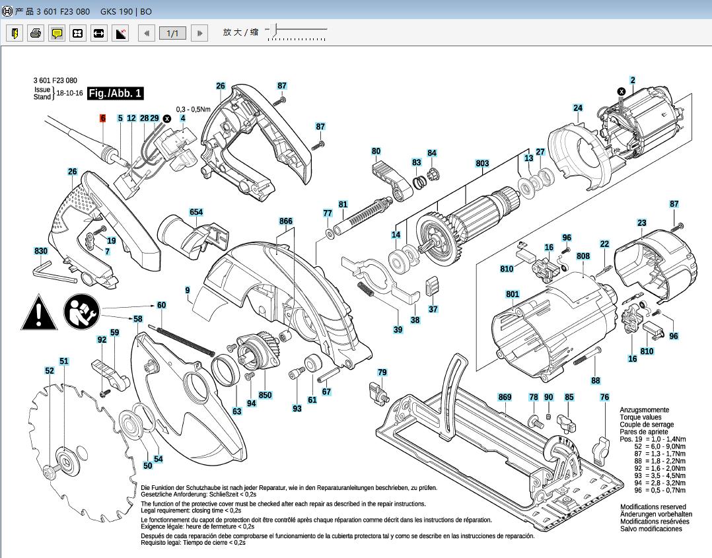Select part number 61 label
This screenshot has width=712, height=558.
[312, 400]
